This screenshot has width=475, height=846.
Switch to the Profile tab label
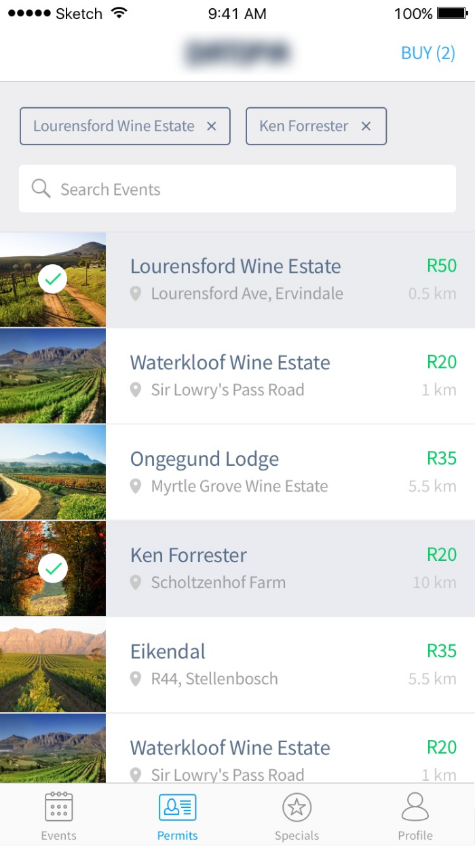(x=415, y=836)
